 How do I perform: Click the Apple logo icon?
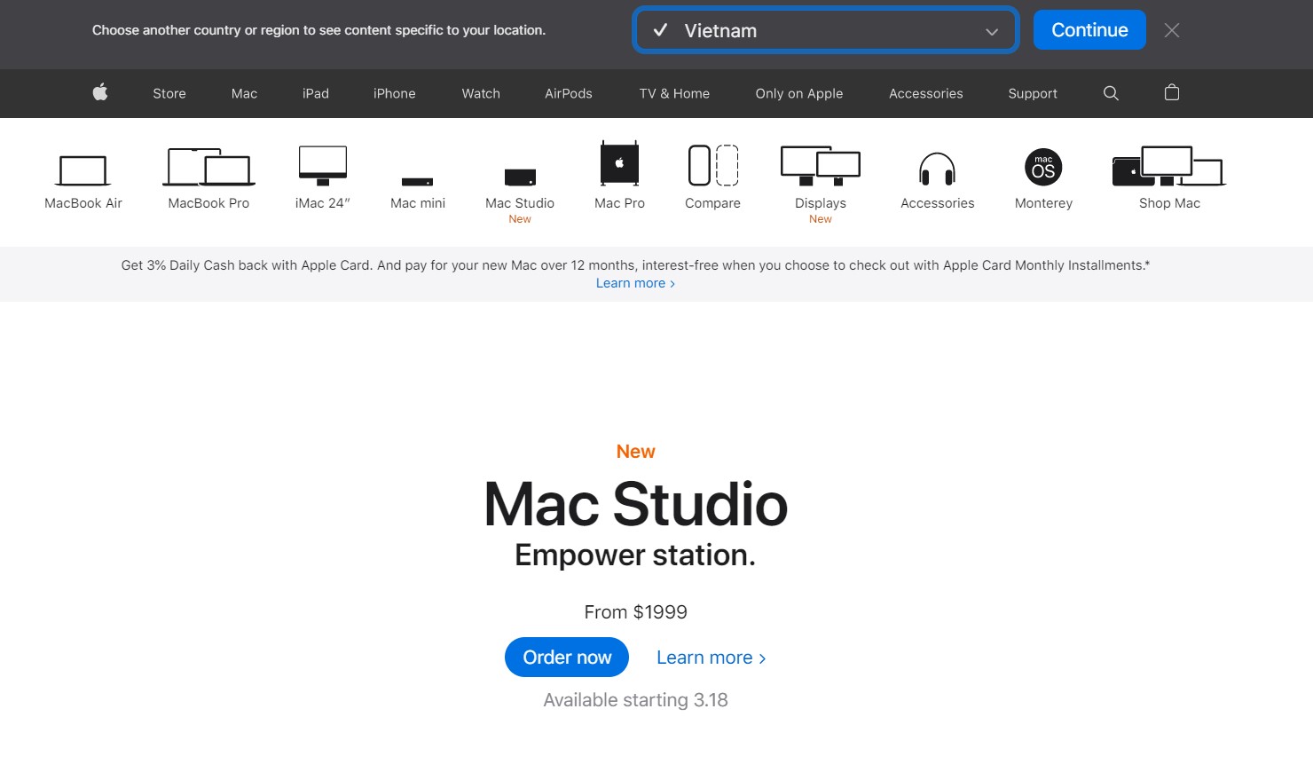coord(100,92)
